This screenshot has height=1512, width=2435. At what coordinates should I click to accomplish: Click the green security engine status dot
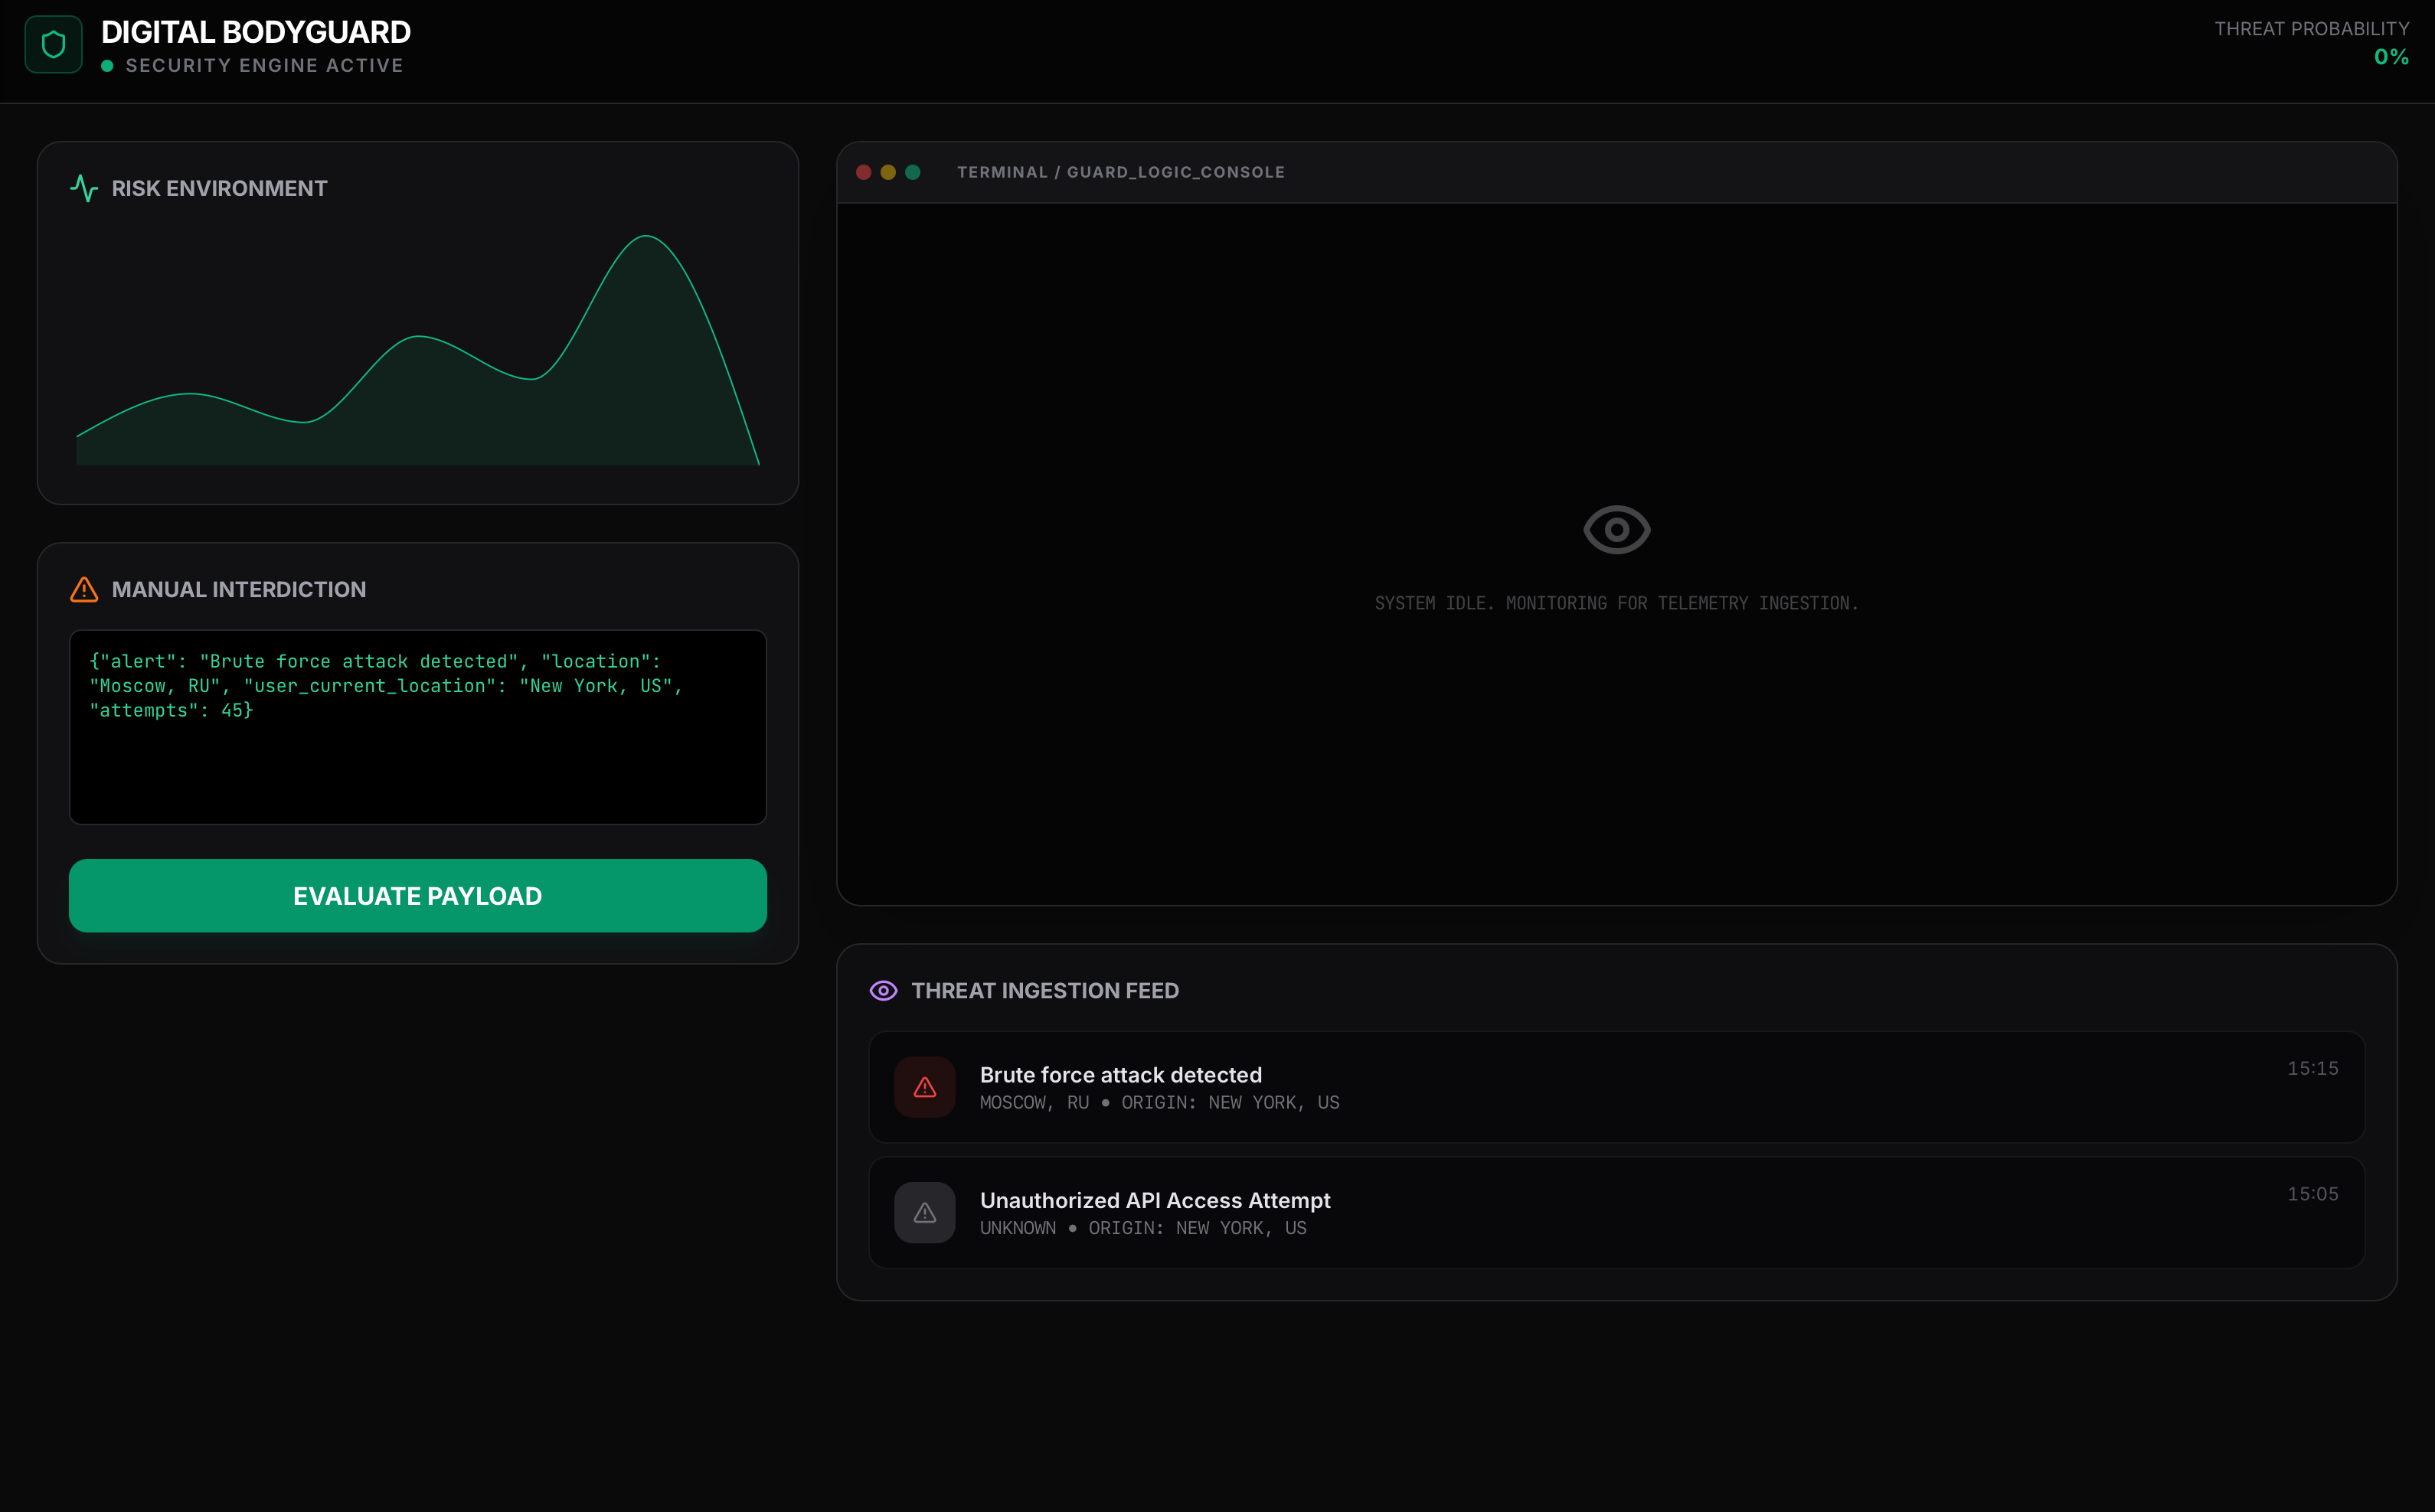tap(107, 66)
